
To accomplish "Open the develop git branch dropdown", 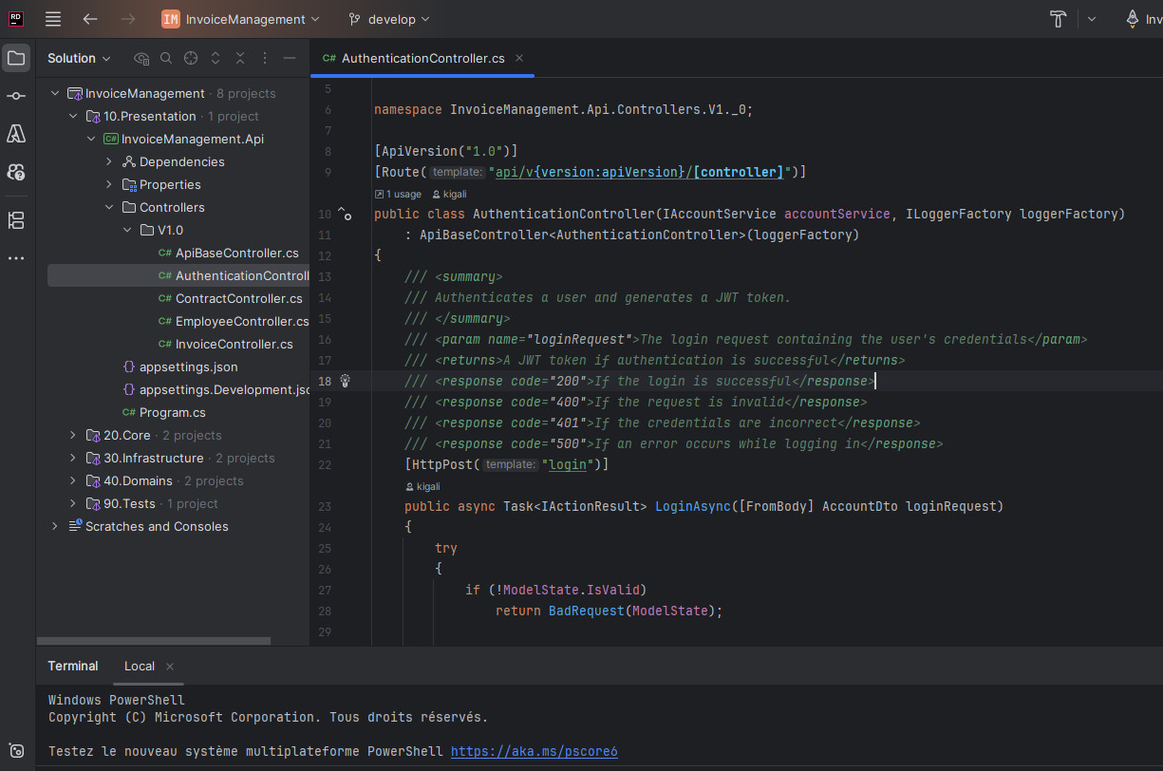I will (x=389, y=19).
